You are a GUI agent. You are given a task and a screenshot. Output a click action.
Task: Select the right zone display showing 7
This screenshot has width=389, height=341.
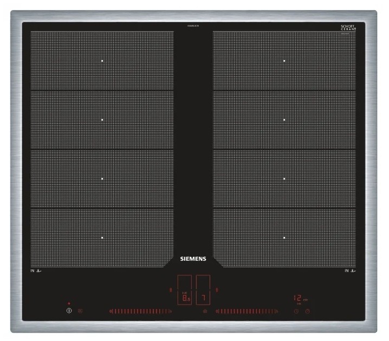203,290
